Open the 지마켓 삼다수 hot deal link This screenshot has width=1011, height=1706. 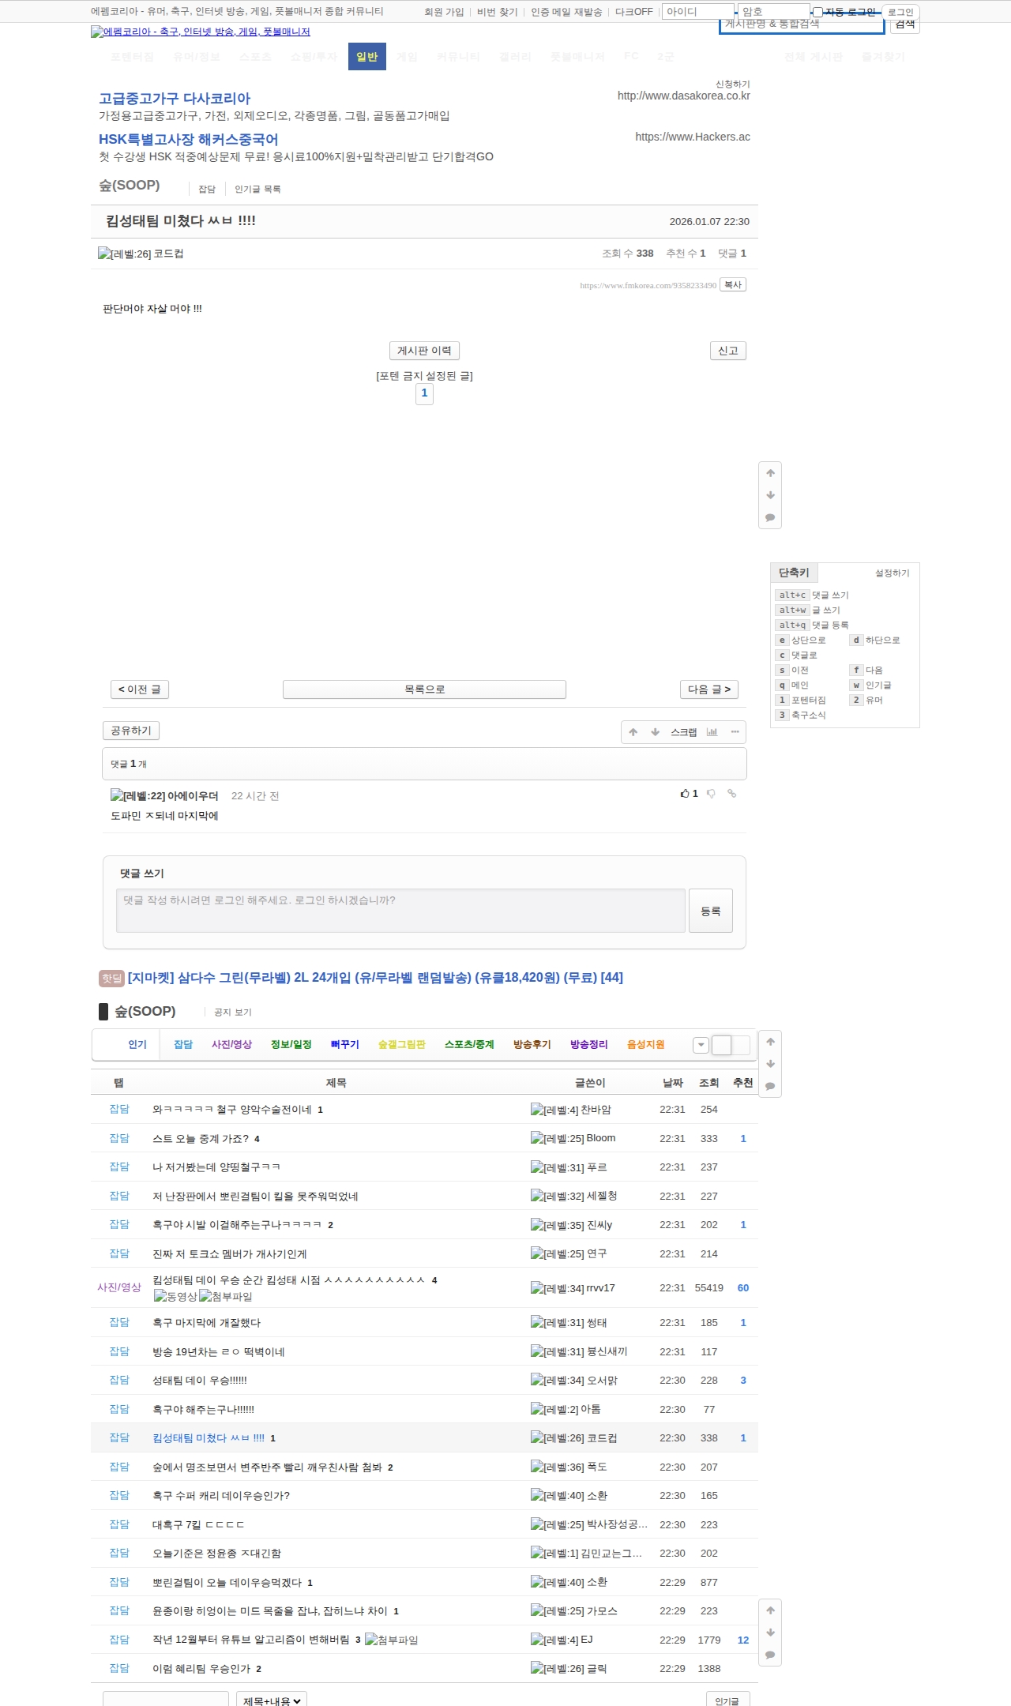375,978
